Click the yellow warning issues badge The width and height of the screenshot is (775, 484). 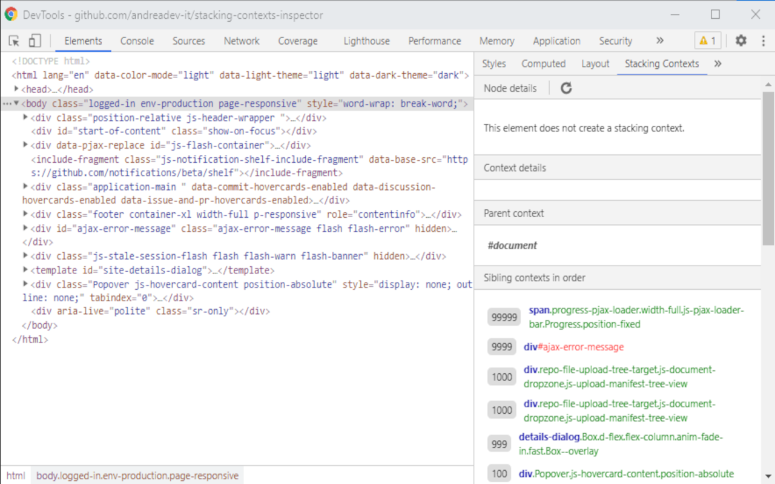click(x=707, y=41)
